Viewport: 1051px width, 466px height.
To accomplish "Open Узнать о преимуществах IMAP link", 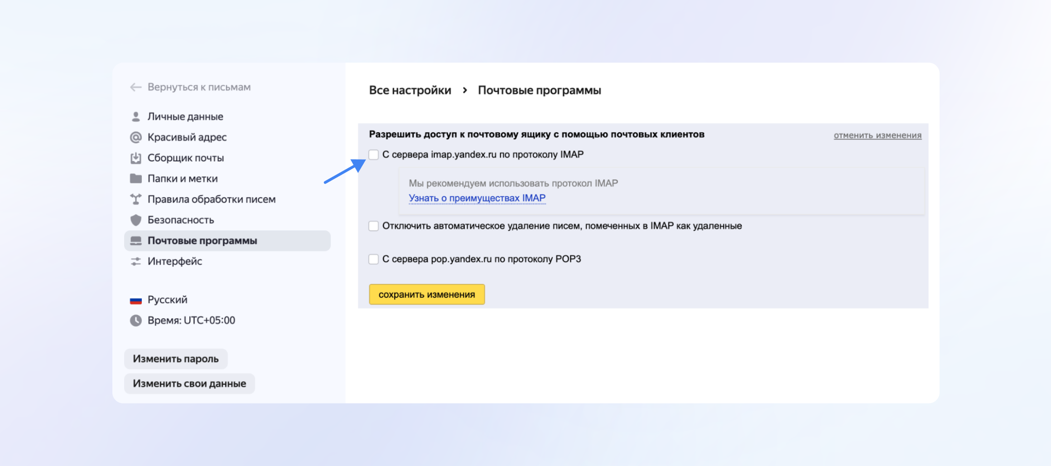I will coord(477,198).
